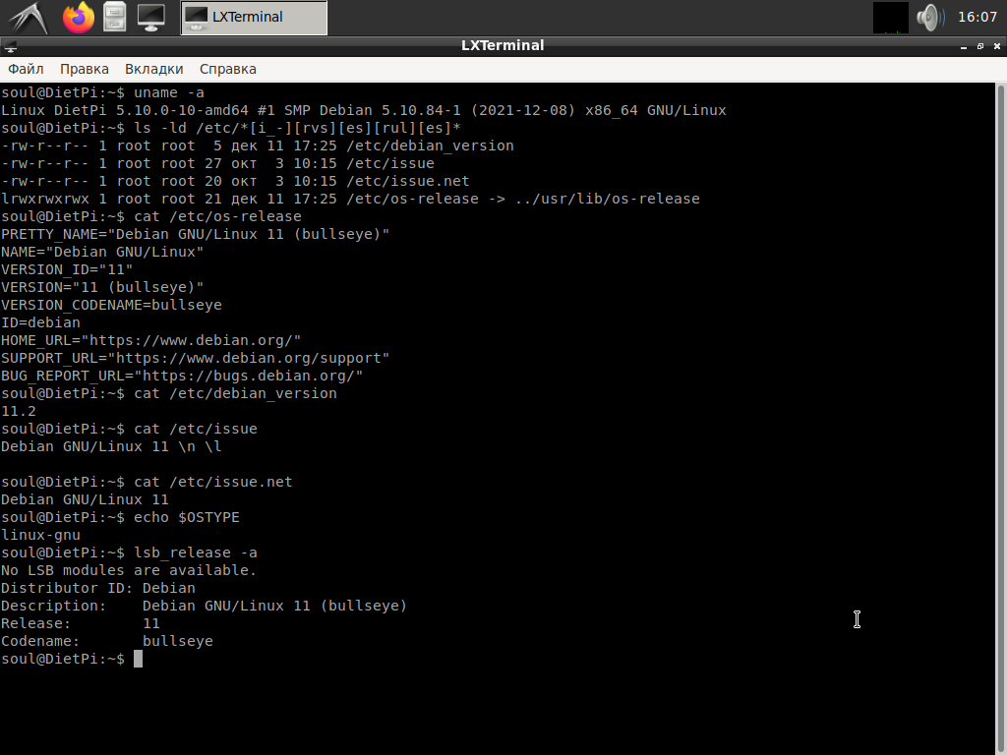The image size is (1007, 755).
Task: Click the Linux DietPi kernel info line
Action: tap(364, 110)
